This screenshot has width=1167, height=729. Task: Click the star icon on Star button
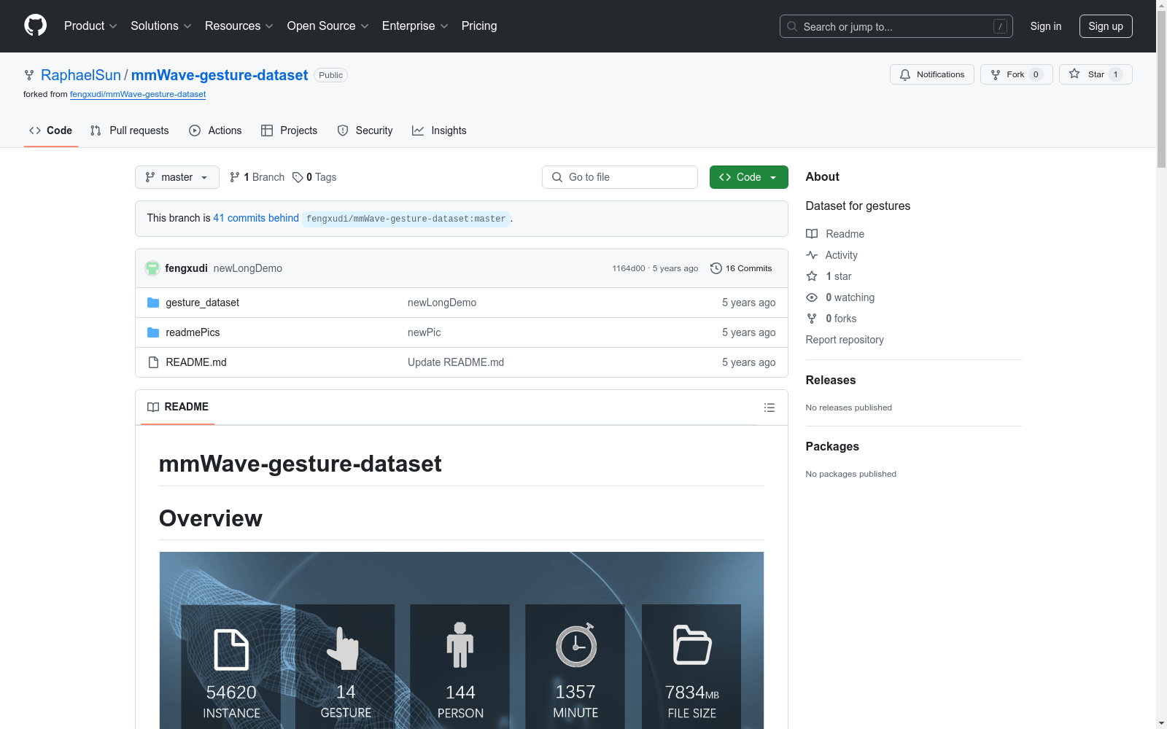coord(1074,74)
